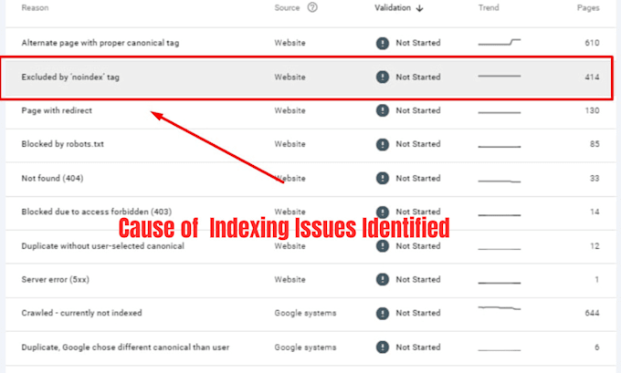The image size is (621, 373).
Task: Click 'Not Started' text in Blocked by robots.txt row
Action: 418,144
